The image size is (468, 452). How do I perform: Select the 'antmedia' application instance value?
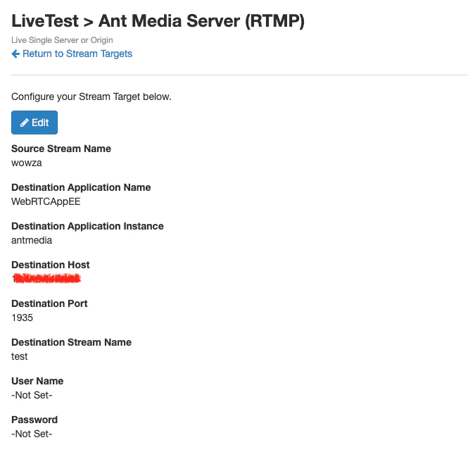(x=32, y=240)
